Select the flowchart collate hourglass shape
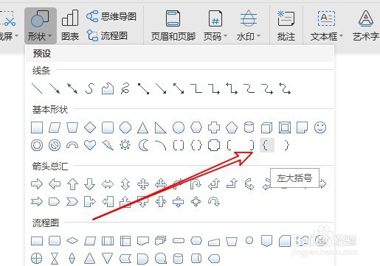The width and height of the screenshot is (380, 266). coord(55,259)
